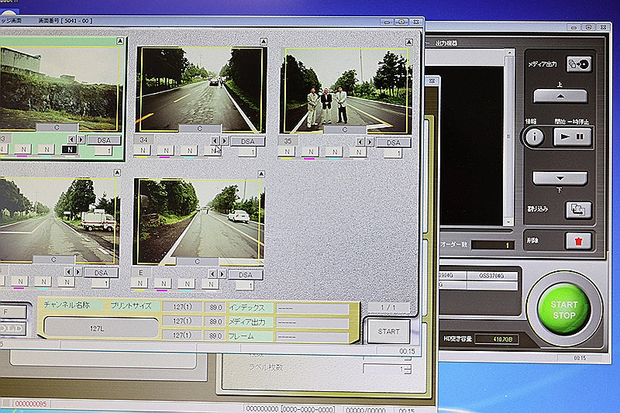Move order down with the 下 arrow button
The height and width of the screenshot is (413, 620).
pyautogui.click(x=560, y=178)
